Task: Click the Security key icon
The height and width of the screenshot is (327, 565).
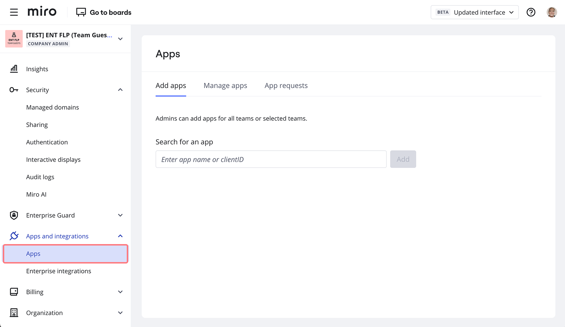Action: (x=14, y=90)
